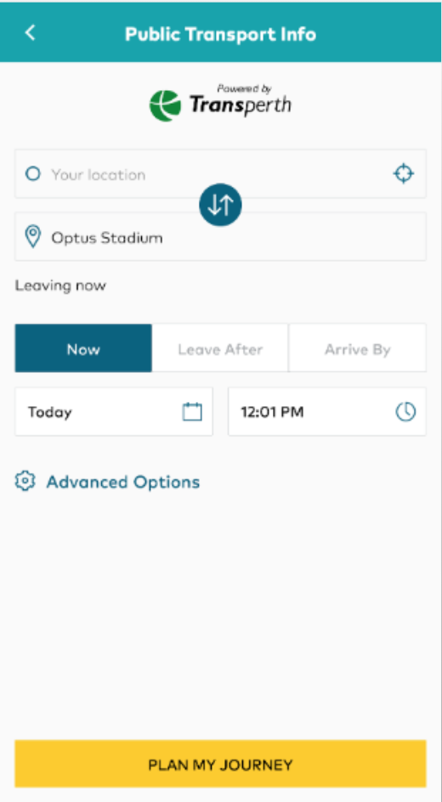
Task: Click the Your location input field
Action: (220, 174)
